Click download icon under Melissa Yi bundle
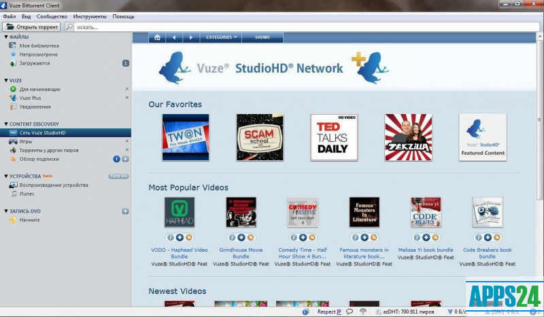This screenshot has width=544, height=317. [426, 238]
